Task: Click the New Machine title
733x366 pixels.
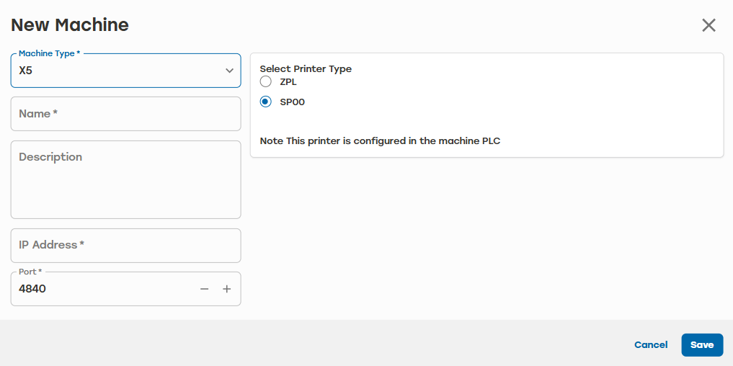Action: tap(70, 24)
